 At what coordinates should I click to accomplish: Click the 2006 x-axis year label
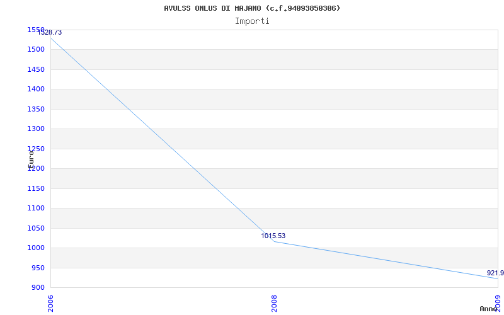(50, 304)
